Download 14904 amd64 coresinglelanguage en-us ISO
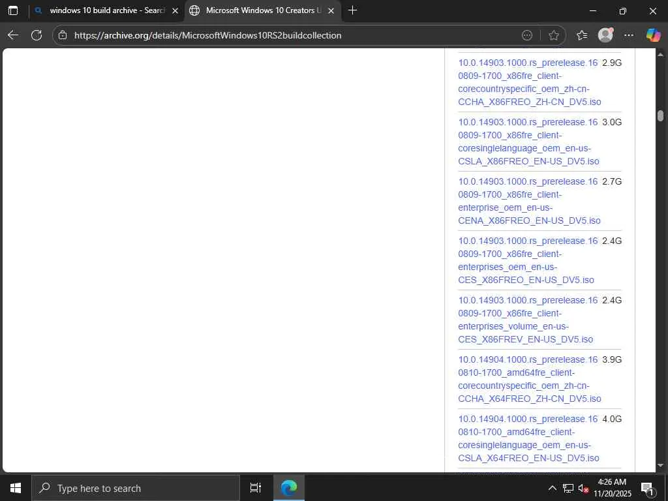This screenshot has width=668, height=501. [528, 438]
